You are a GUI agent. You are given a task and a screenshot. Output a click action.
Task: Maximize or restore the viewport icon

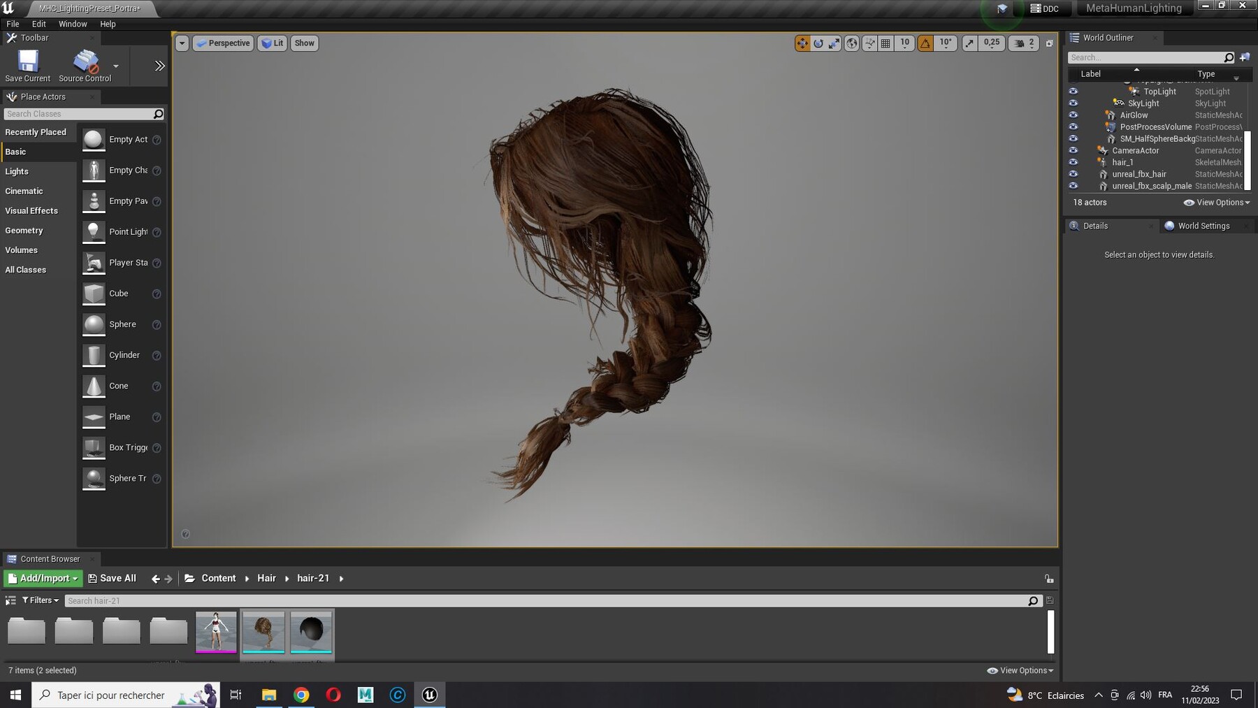point(1049,43)
